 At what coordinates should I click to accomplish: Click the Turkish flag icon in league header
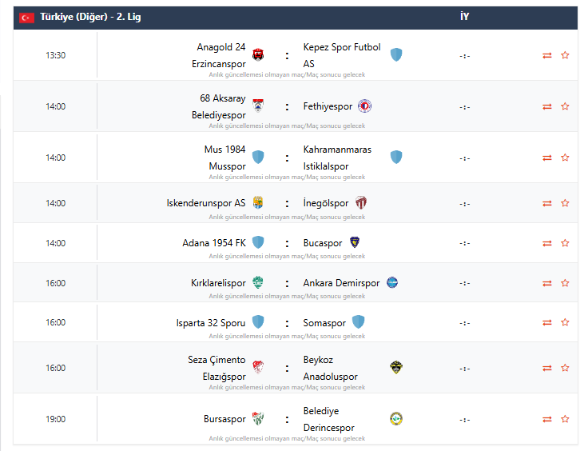(x=27, y=18)
